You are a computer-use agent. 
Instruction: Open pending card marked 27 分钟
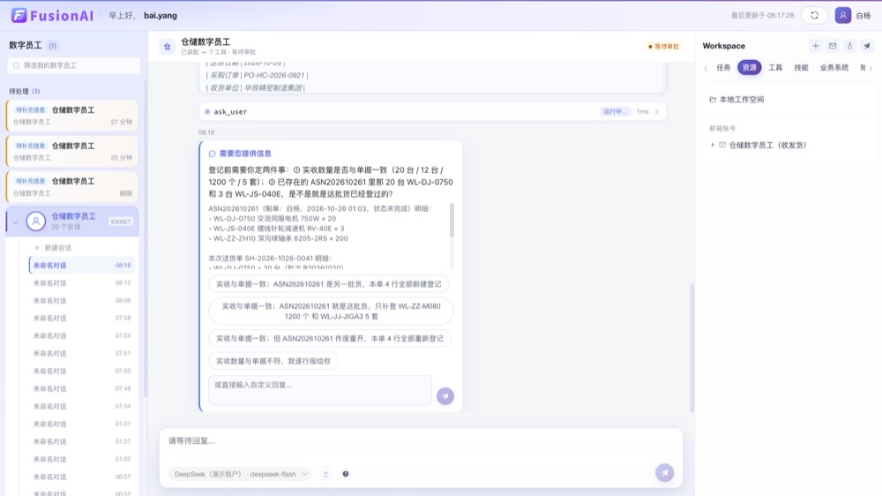tap(72, 116)
